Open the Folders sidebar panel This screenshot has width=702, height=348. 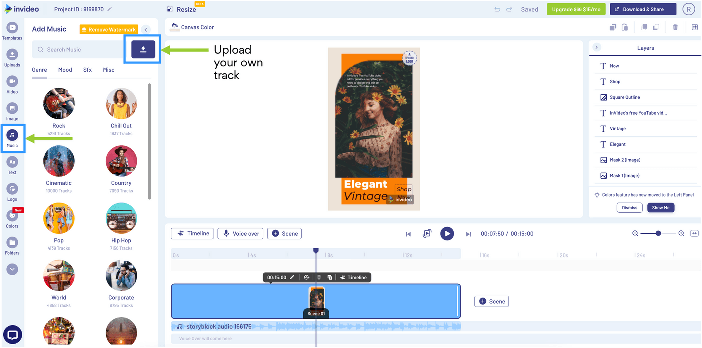pos(12,246)
